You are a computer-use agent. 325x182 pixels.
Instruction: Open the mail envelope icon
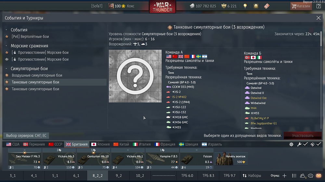(318, 176)
